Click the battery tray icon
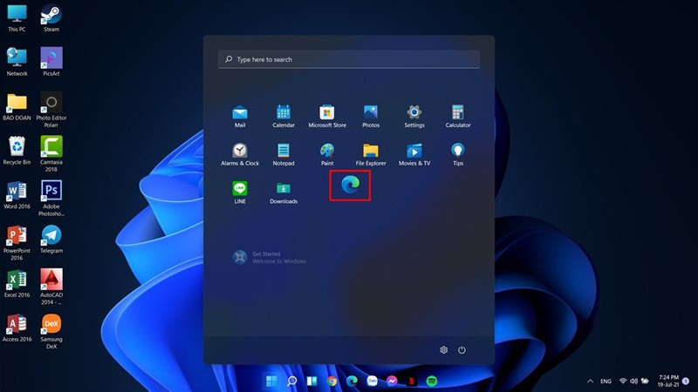The height and width of the screenshot is (392, 698). (x=645, y=381)
